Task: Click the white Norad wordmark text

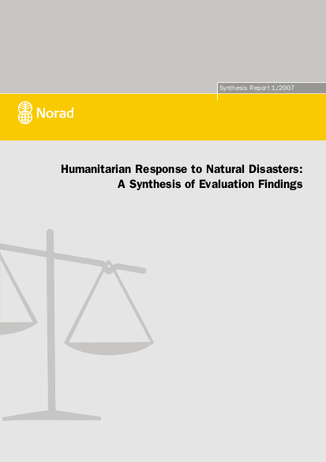Action: pos(54,113)
